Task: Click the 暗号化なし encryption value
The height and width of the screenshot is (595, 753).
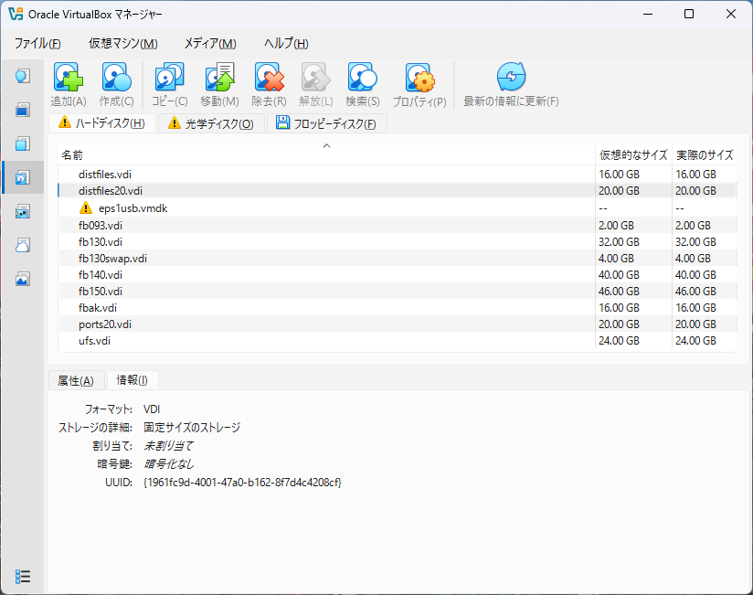Action: (x=168, y=464)
